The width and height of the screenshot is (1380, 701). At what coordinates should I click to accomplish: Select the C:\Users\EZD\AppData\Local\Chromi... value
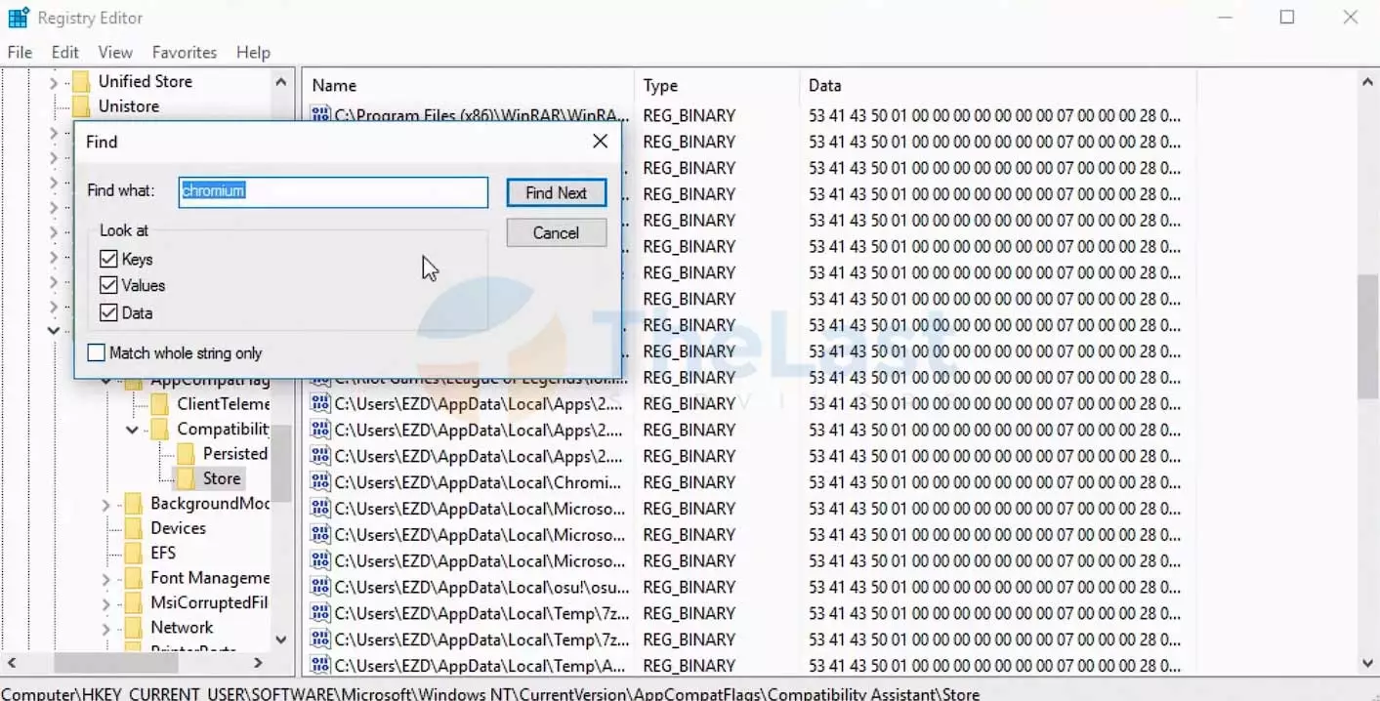tap(478, 482)
